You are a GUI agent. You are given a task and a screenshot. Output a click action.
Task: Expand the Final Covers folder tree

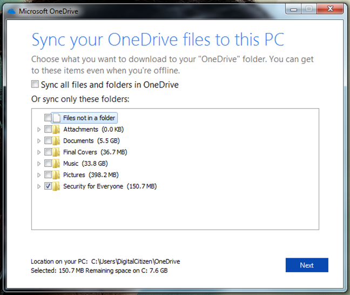click(39, 152)
